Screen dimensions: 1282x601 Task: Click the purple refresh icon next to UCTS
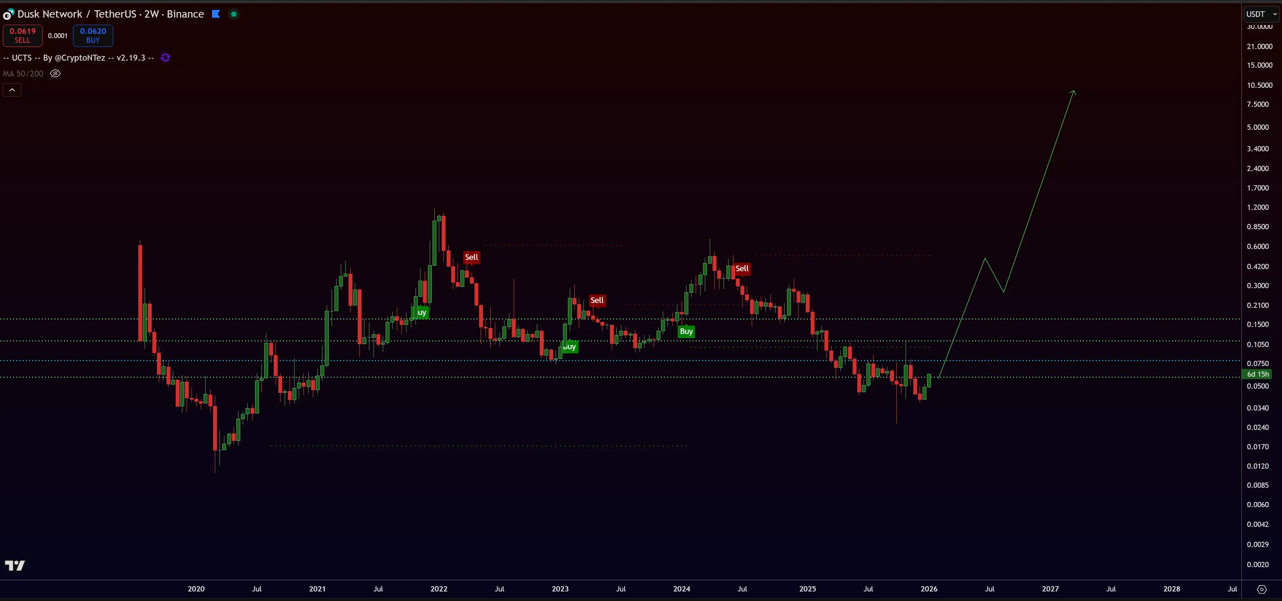point(166,58)
